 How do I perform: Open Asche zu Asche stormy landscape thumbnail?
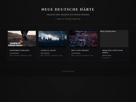click(53, 39)
